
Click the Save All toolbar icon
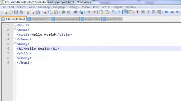[x=21, y=12]
